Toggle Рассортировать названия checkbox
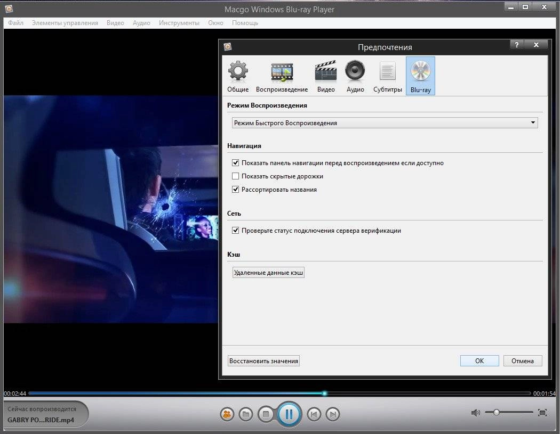The width and height of the screenshot is (560, 434). click(x=235, y=190)
